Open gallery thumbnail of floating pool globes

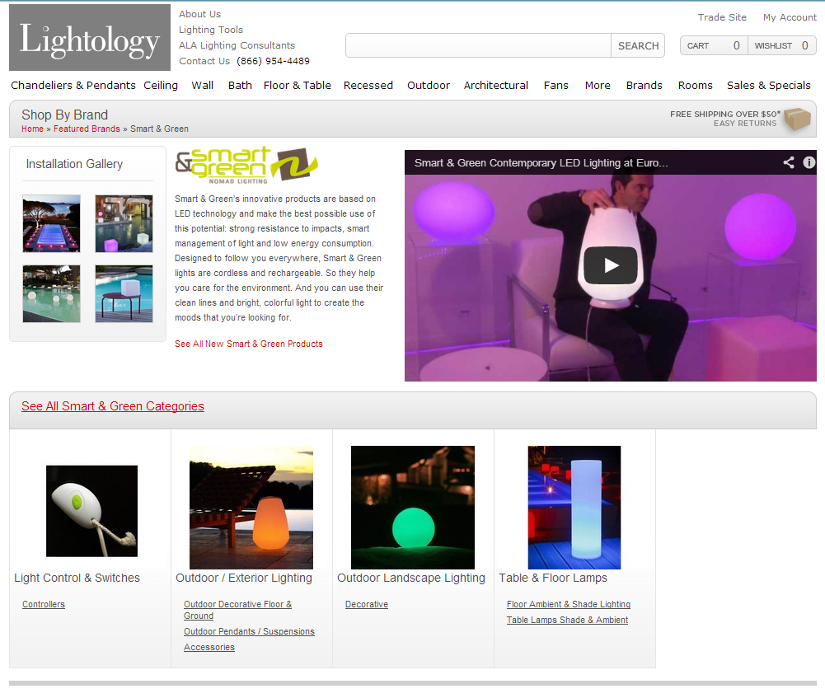(x=52, y=293)
